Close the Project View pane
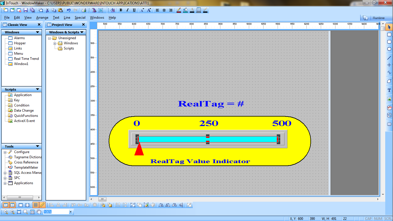The height and width of the screenshot is (221, 393). [83, 25]
